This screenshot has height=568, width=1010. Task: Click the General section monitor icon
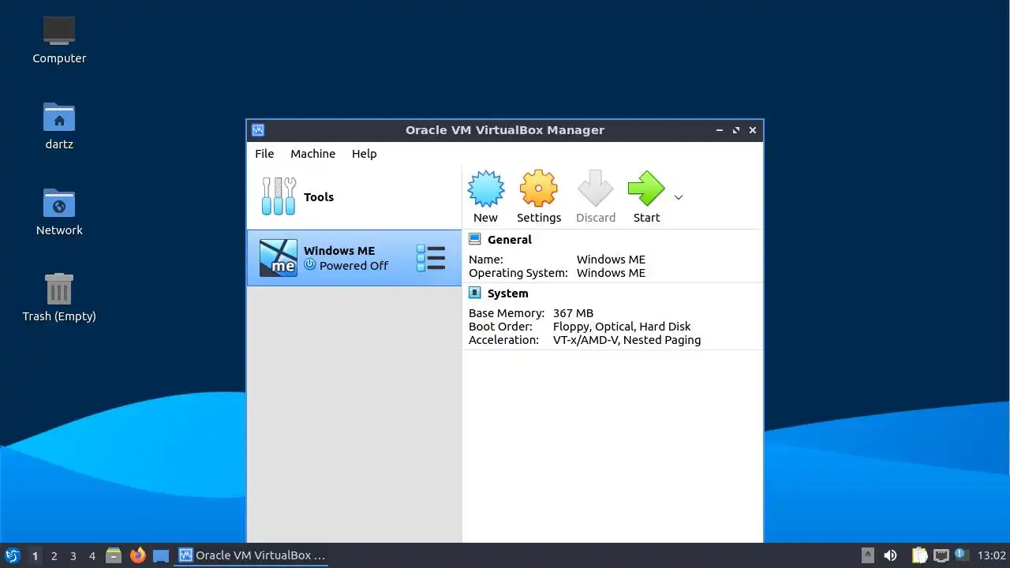click(475, 239)
